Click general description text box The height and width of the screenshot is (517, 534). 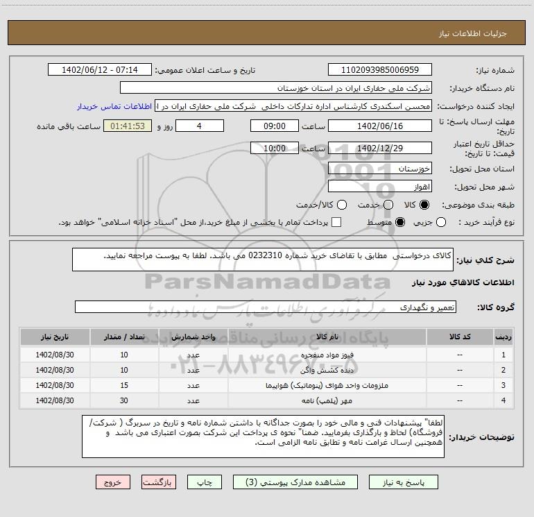[263, 260]
